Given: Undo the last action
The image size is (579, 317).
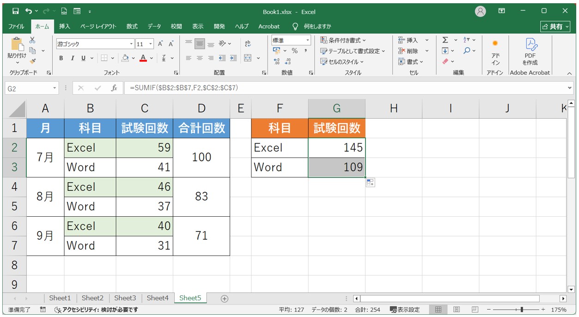Looking at the screenshot, I should tap(29, 11).
